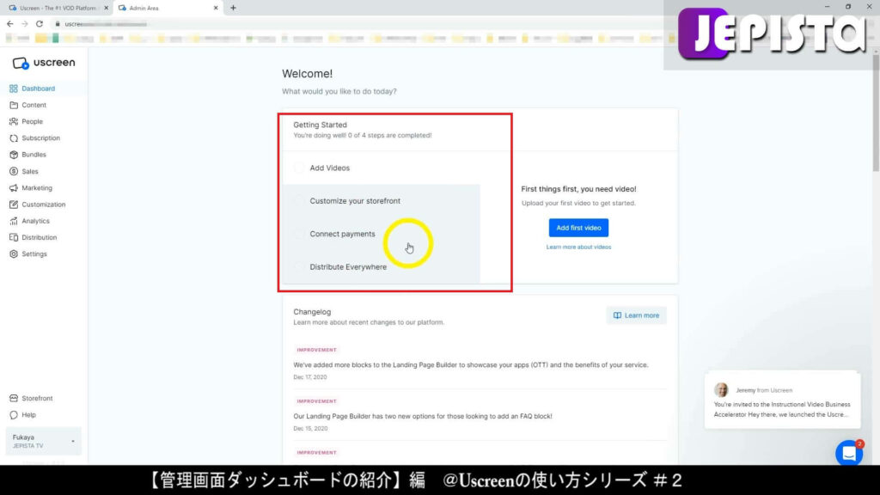This screenshot has width=880, height=495.
Task: Click the Changelog heading
Action: 312,311
